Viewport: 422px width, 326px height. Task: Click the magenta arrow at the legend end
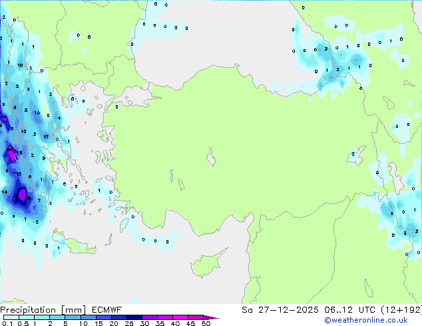tap(214, 317)
